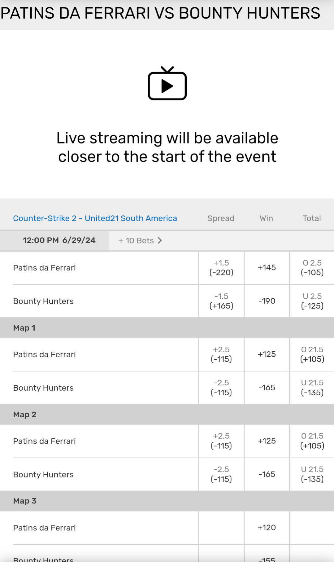Pick Patins da Ferrari +145 match win odds
The image size is (334, 562).
click(267, 268)
